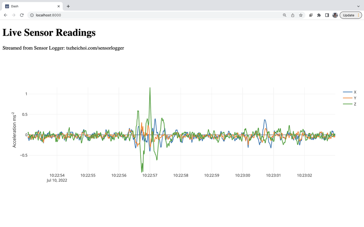Bookmark this page using the star icon
364x227 pixels.
300,15
